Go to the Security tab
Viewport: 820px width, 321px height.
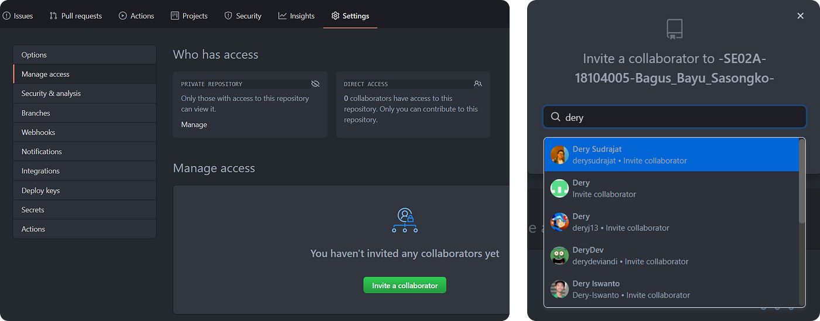tap(242, 16)
